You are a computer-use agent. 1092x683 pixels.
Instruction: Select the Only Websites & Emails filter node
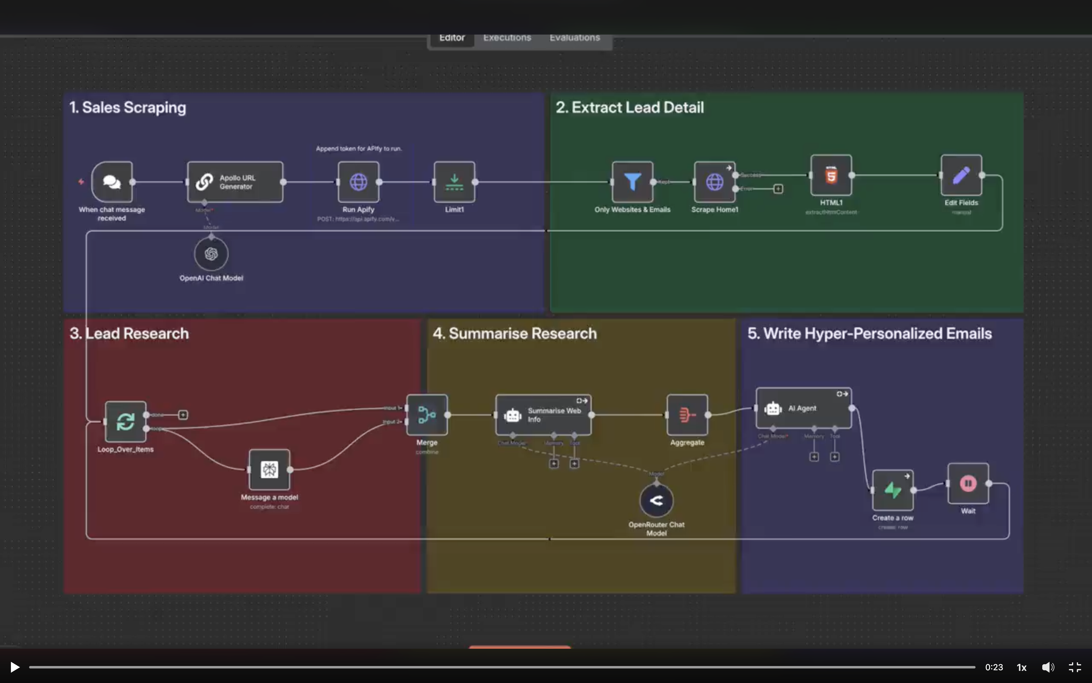pyautogui.click(x=632, y=182)
